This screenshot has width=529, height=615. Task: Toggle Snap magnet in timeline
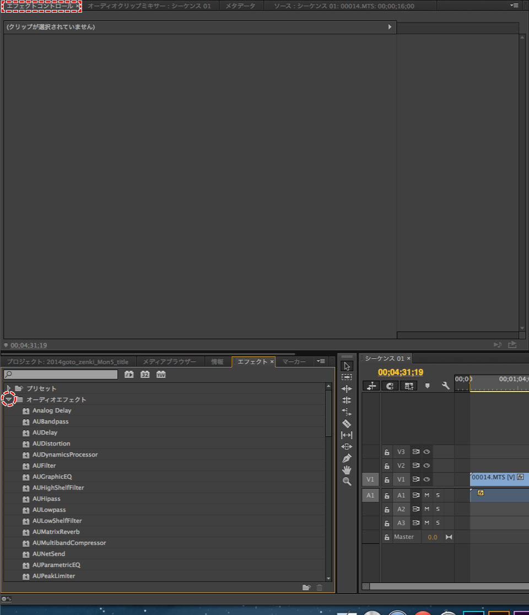point(390,386)
